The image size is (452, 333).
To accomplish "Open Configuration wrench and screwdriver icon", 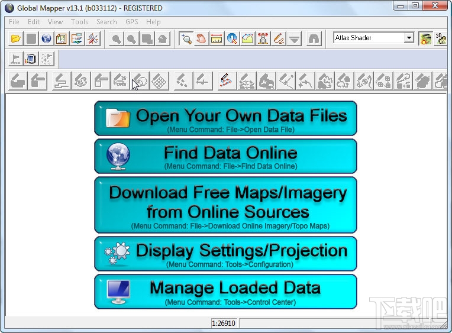I will [x=93, y=38].
